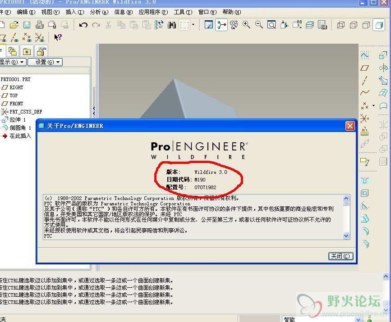Toggle coordinate systems display
This screenshot has width=391, height=322.
(x=39, y=37)
